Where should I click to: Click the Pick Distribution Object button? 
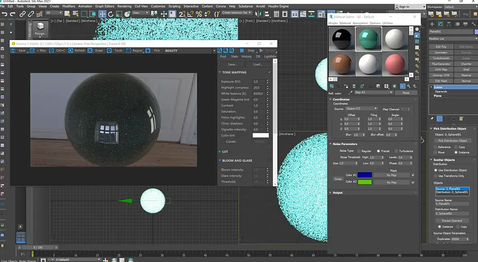point(452,141)
